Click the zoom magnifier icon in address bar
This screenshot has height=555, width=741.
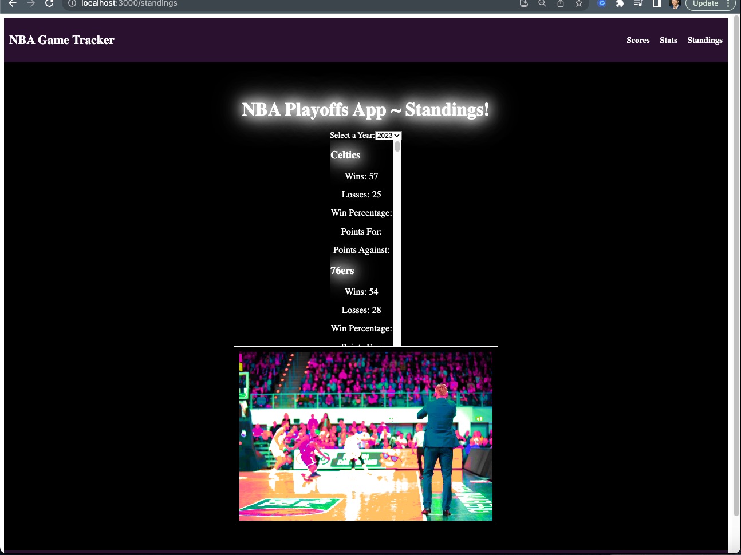tap(542, 3)
